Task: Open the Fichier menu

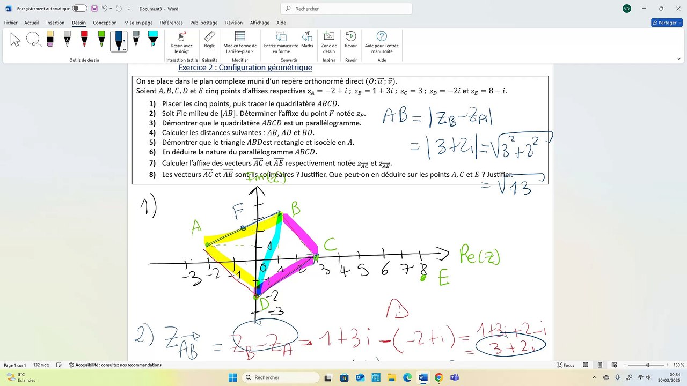Action: click(x=11, y=23)
